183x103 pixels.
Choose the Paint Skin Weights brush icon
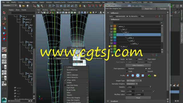(4, 49)
